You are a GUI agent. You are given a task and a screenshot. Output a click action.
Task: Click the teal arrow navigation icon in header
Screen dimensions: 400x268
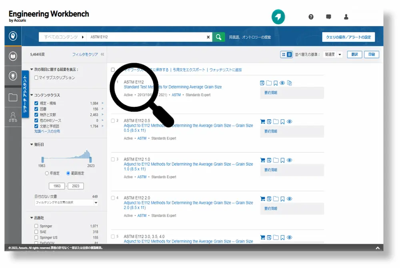pos(278,17)
